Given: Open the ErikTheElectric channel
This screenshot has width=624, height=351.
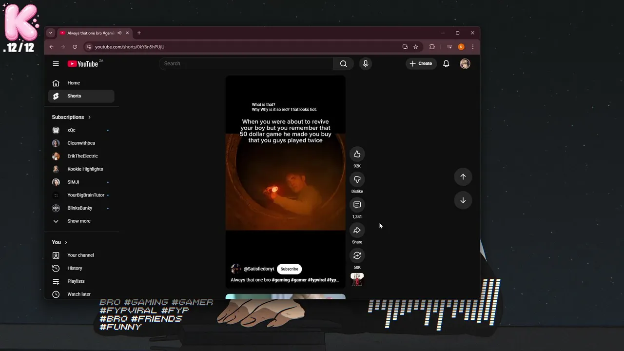Looking at the screenshot, I should point(81,156).
